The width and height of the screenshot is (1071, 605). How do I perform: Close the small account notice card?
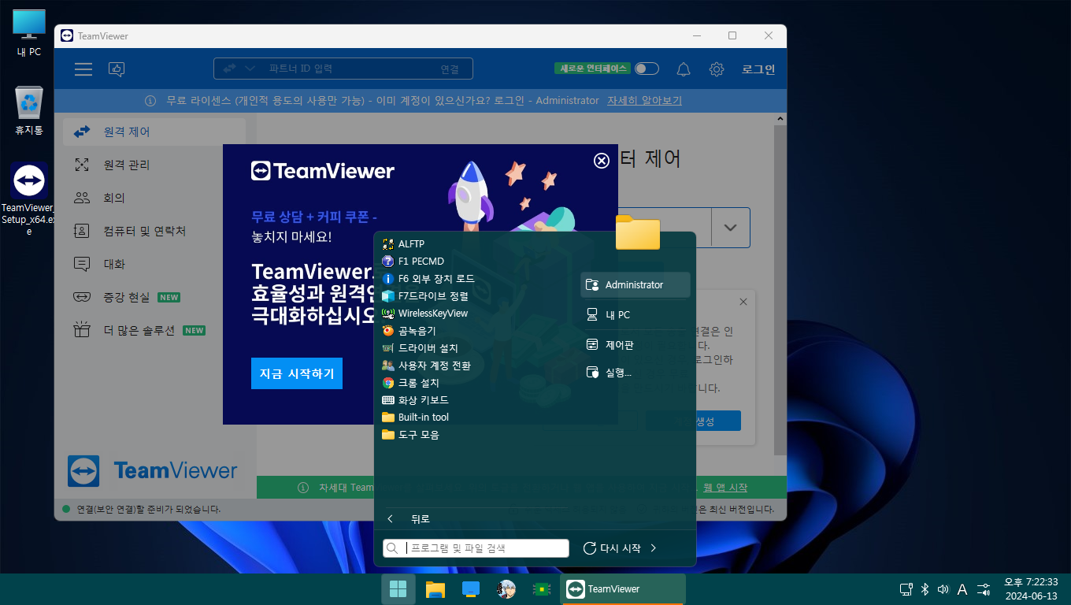click(743, 302)
